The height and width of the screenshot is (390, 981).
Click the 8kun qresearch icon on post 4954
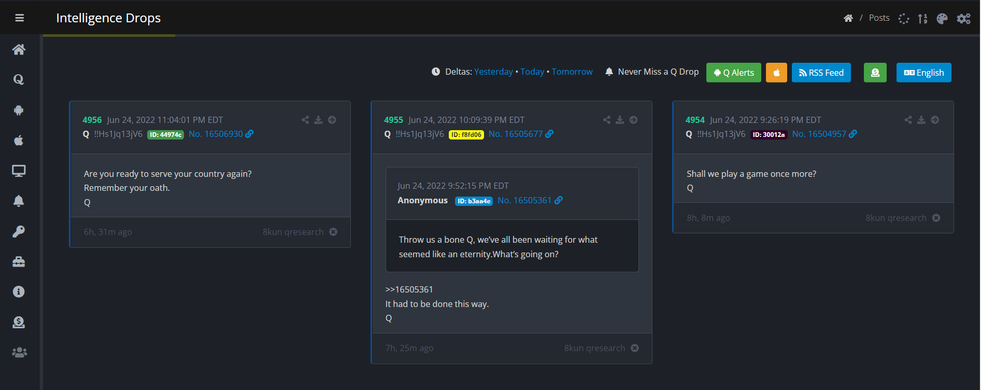936,218
